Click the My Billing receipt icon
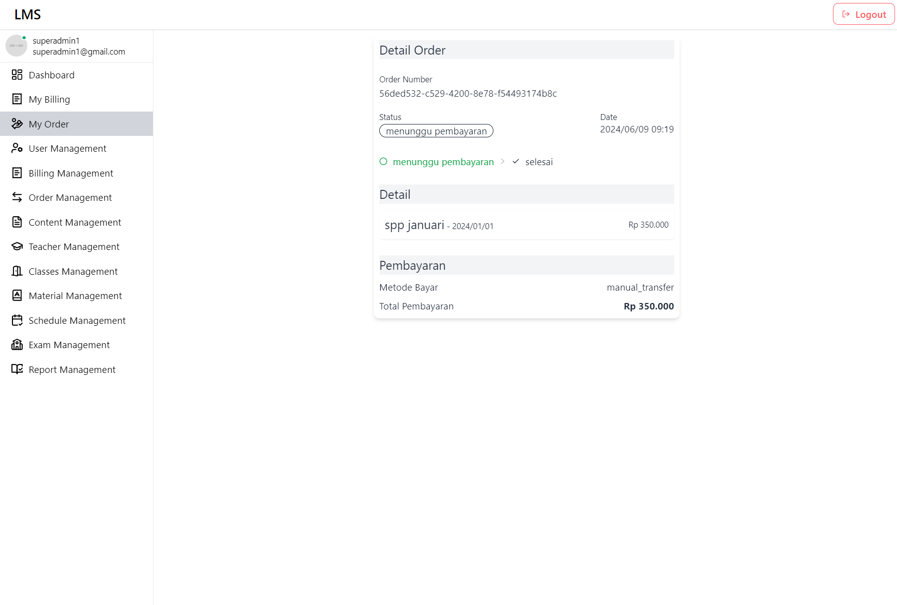897x605 pixels. click(17, 99)
